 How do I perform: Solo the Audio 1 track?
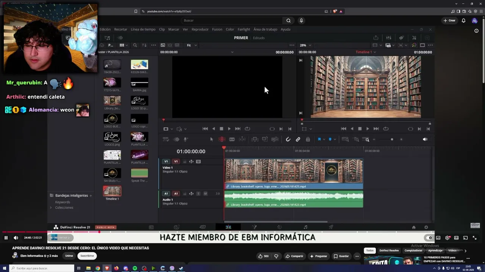click(198, 194)
